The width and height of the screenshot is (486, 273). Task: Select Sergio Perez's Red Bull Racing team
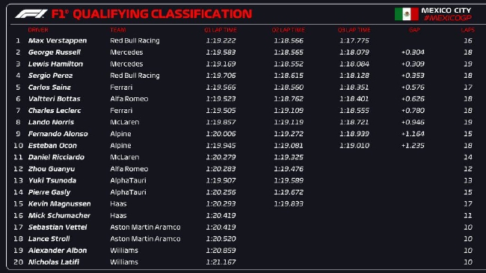click(x=135, y=76)
